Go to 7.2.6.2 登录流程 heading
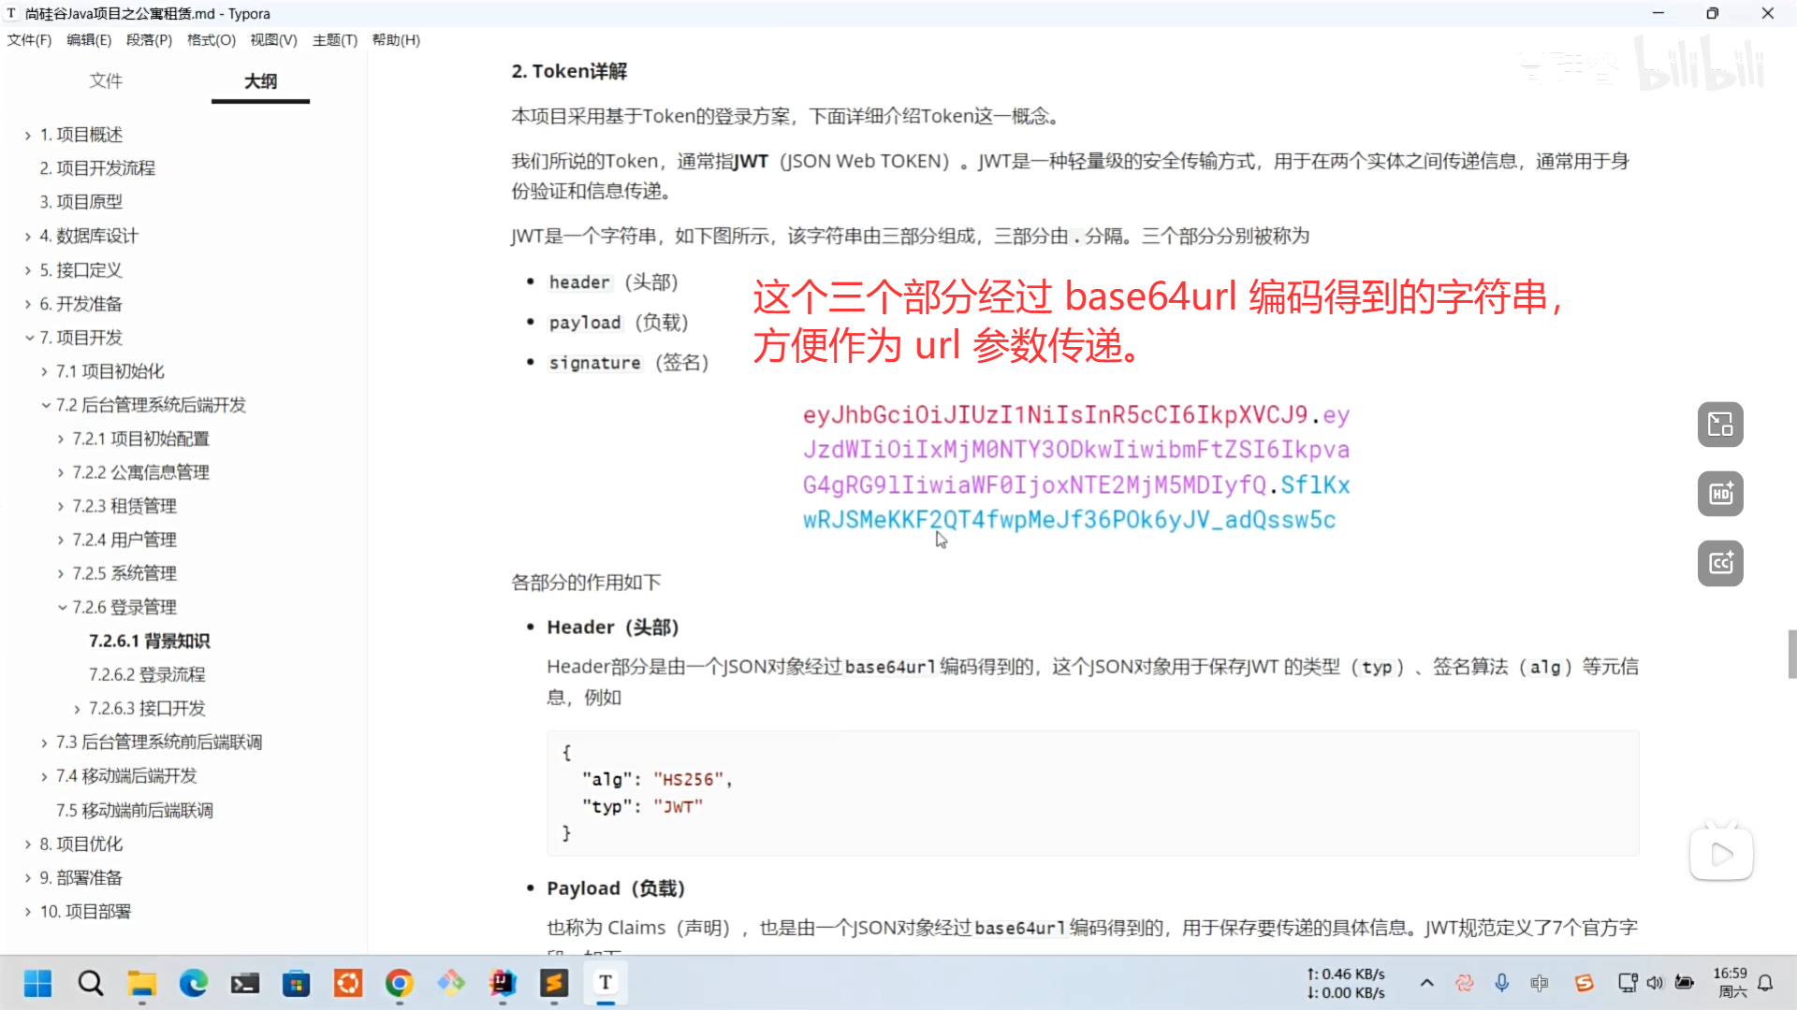Screen dimensions: 1797x1010 147,674
